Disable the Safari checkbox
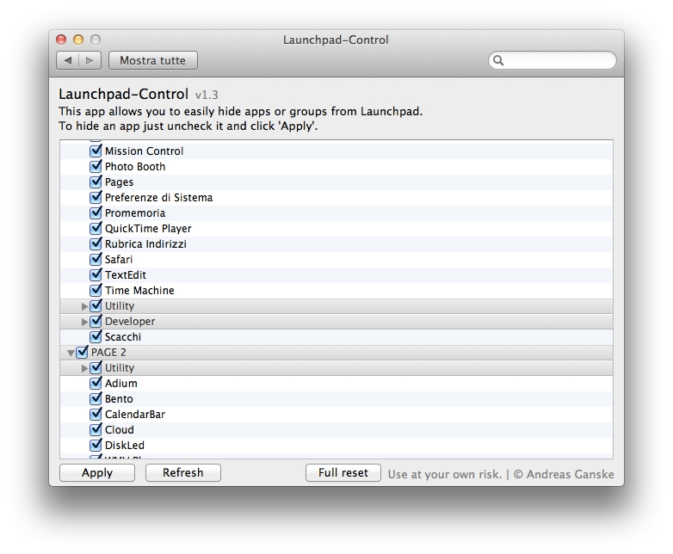The height and width of the screenshot is (554, 673). point(96,259)
